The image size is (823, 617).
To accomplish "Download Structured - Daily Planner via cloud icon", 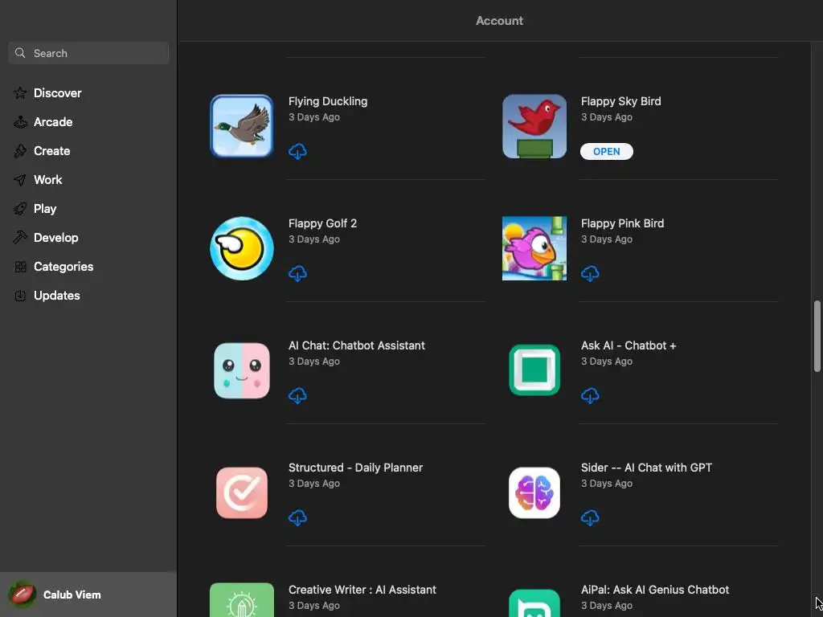I will (x=297, y=518).
